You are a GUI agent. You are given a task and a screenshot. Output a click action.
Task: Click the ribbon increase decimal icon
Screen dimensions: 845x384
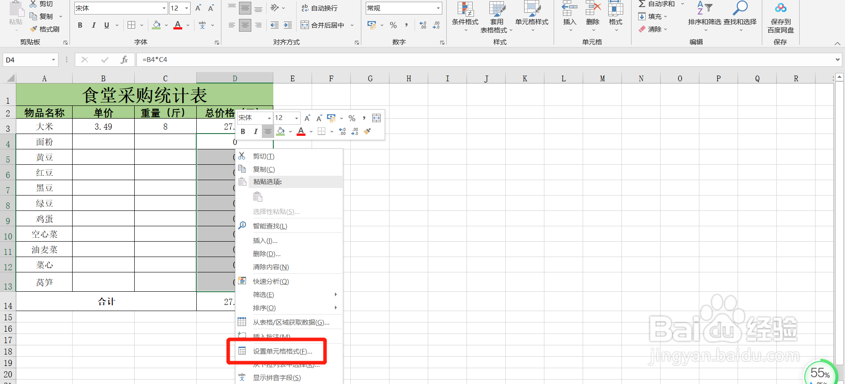423,25
